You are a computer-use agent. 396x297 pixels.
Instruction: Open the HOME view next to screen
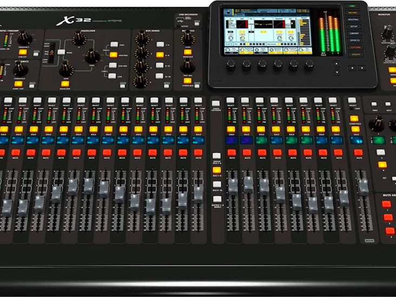pos(352,6)
